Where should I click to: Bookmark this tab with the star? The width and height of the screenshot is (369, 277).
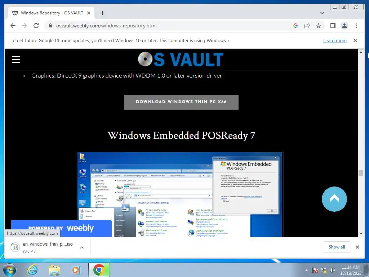coord(319,26)
